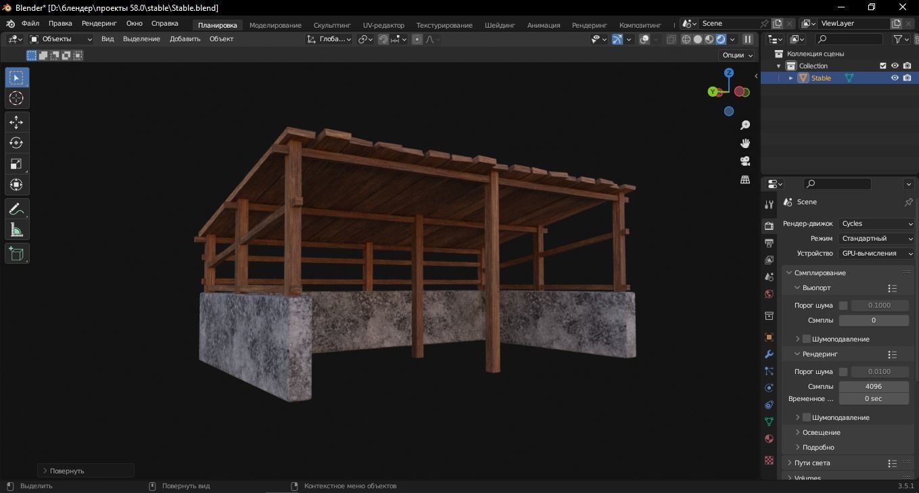Hide Stable object in viewport
Image resolution: width=919 pixels, height=493 pixels.
click(x=895, y=78)
